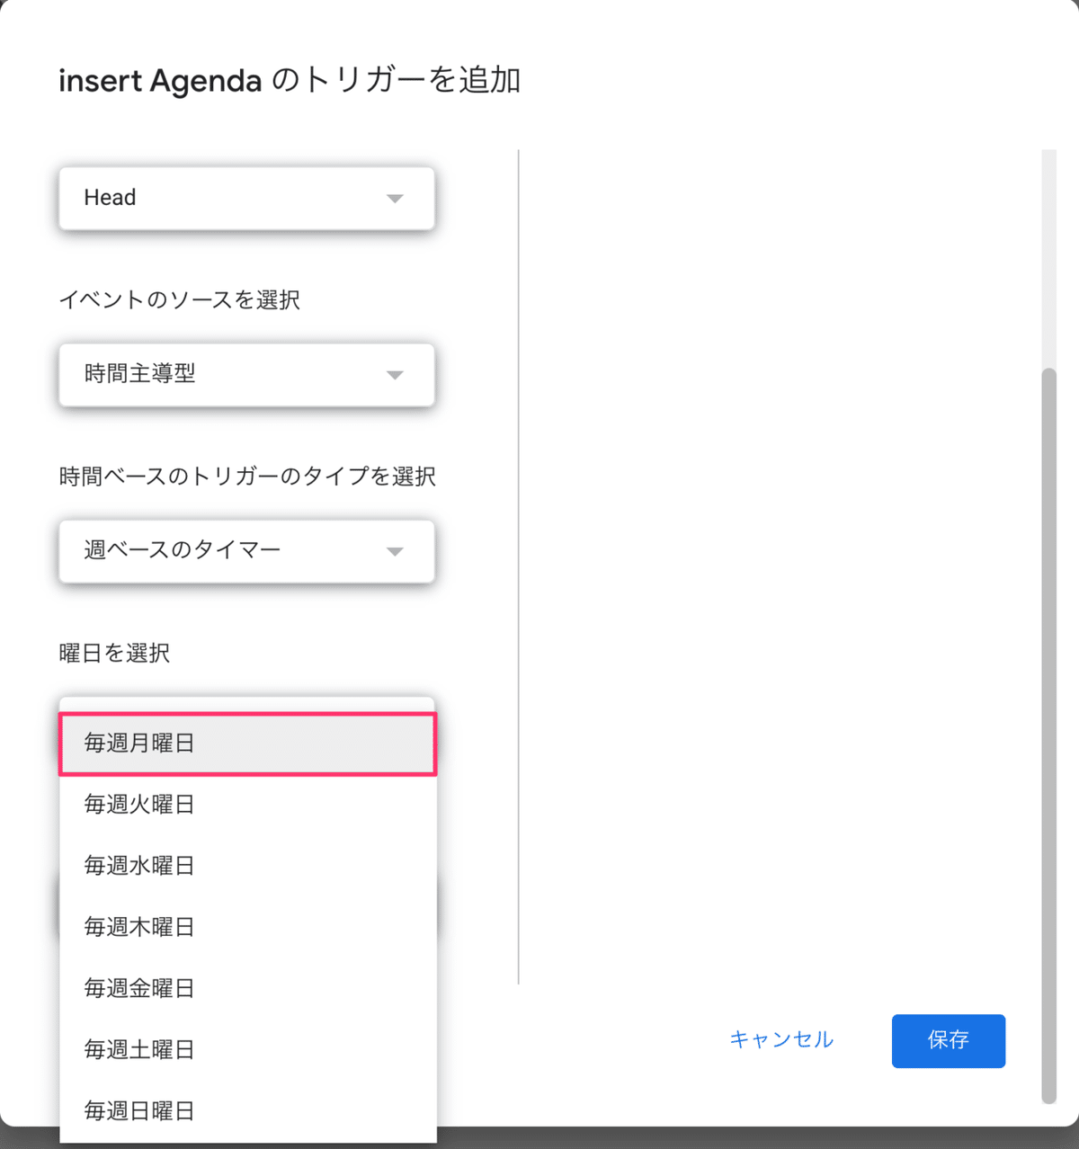Click the dropdown arrow beside 時間主導型
This screenshot has width=1079, height=1149.
pos(395,376)
